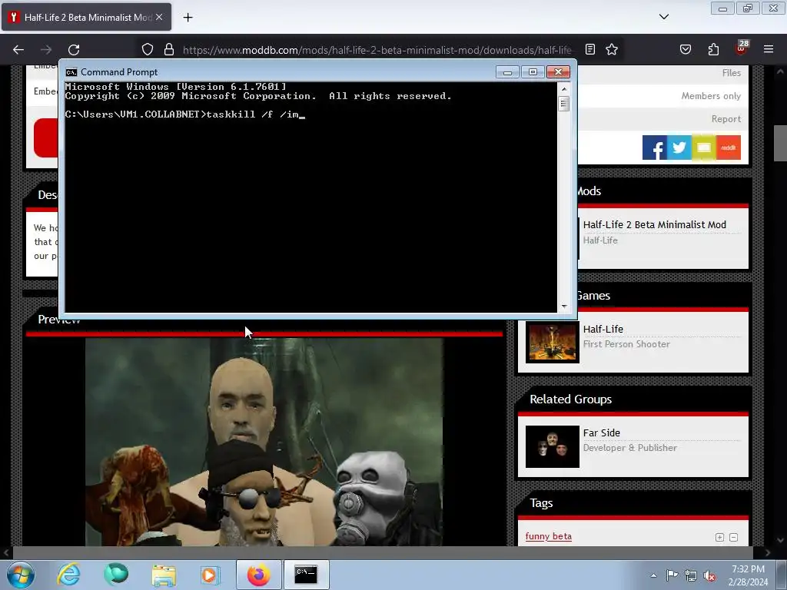Open Windows Explorer from taskbar

click(x=164, y=575)
